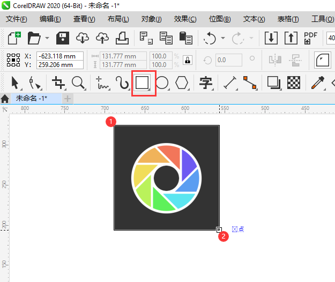Click the object origin reference grid
Screen dimensions: 335x282
13,60
